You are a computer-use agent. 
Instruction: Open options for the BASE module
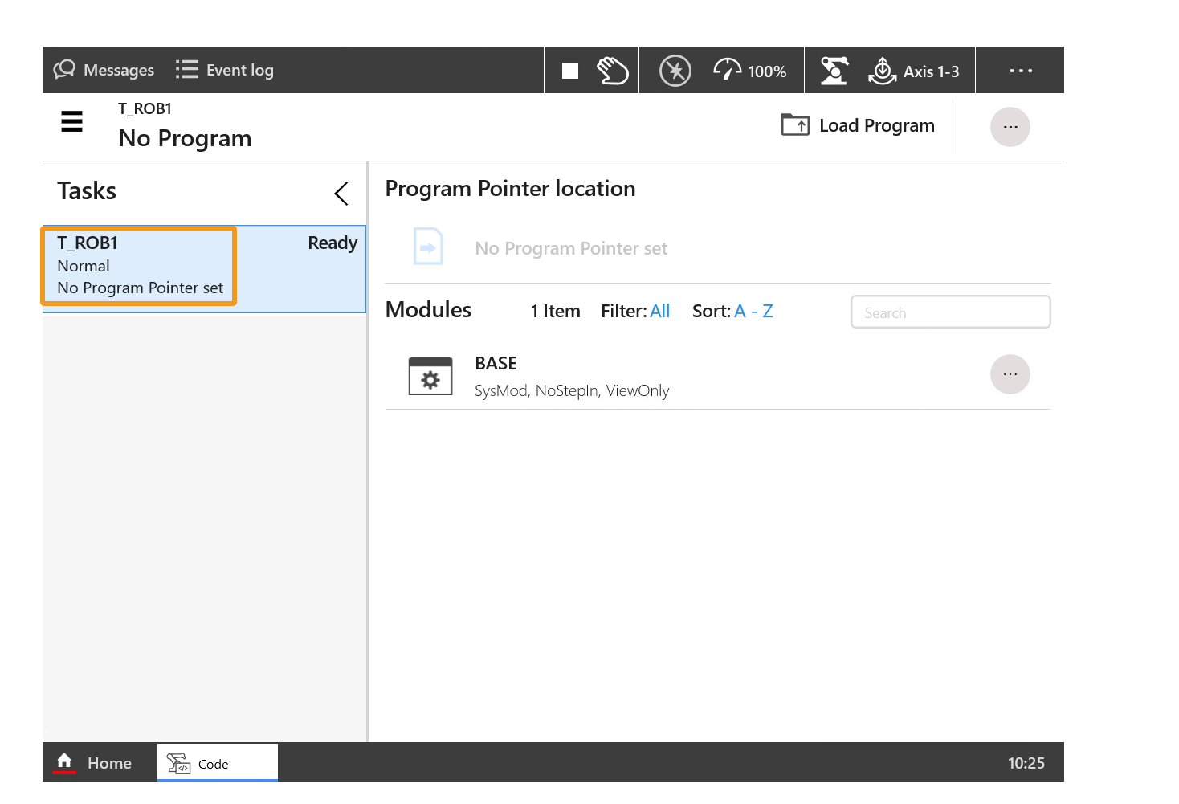click(1010, 374)
